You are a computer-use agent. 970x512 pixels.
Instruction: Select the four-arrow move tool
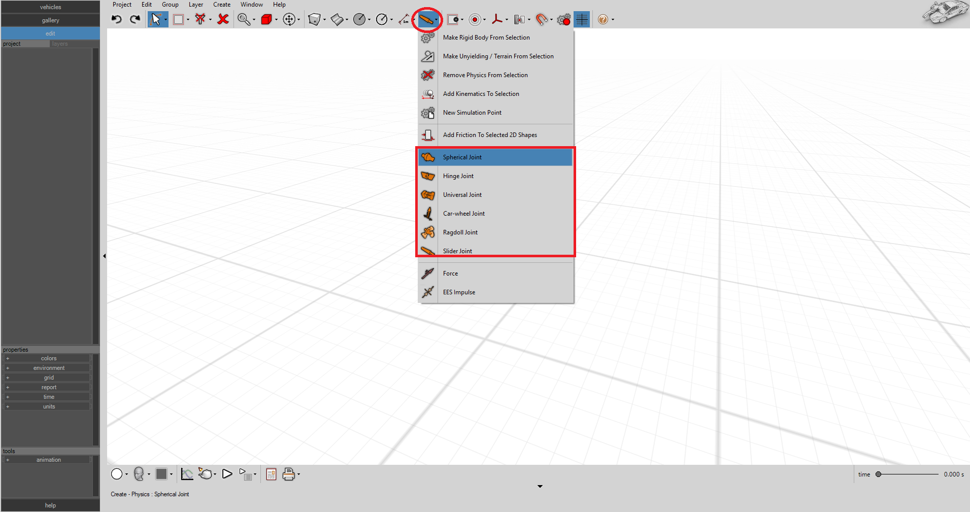pos(289,19)
